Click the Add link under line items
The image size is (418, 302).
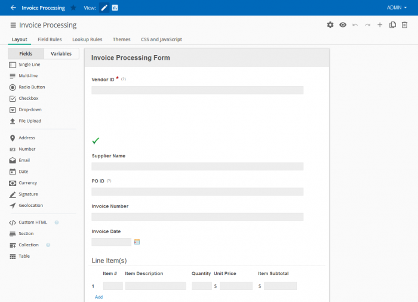(99, 297)
